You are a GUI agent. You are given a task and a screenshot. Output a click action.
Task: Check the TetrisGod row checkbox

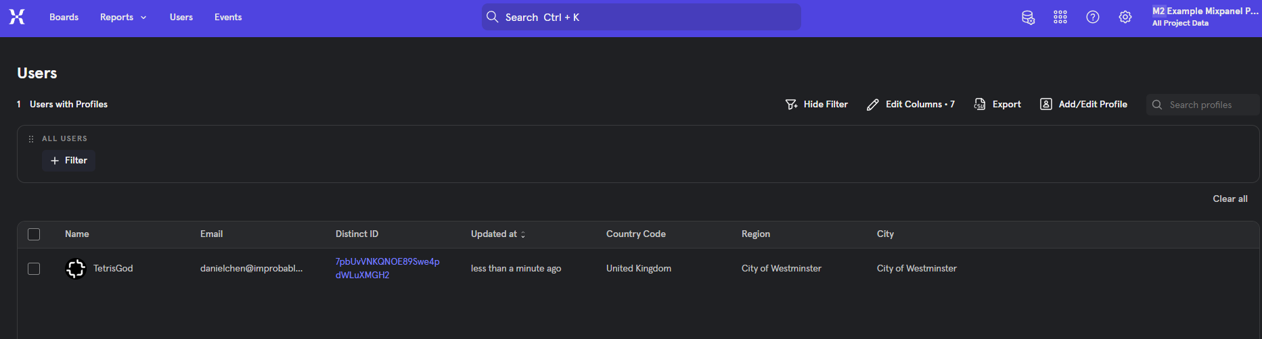(34, 269)
